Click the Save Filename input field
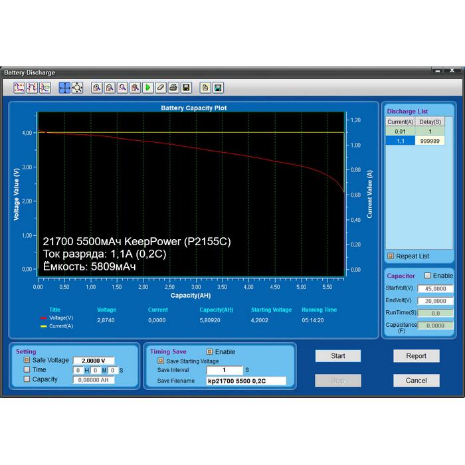This screenshot has width=465, height=465. [245, 381]
